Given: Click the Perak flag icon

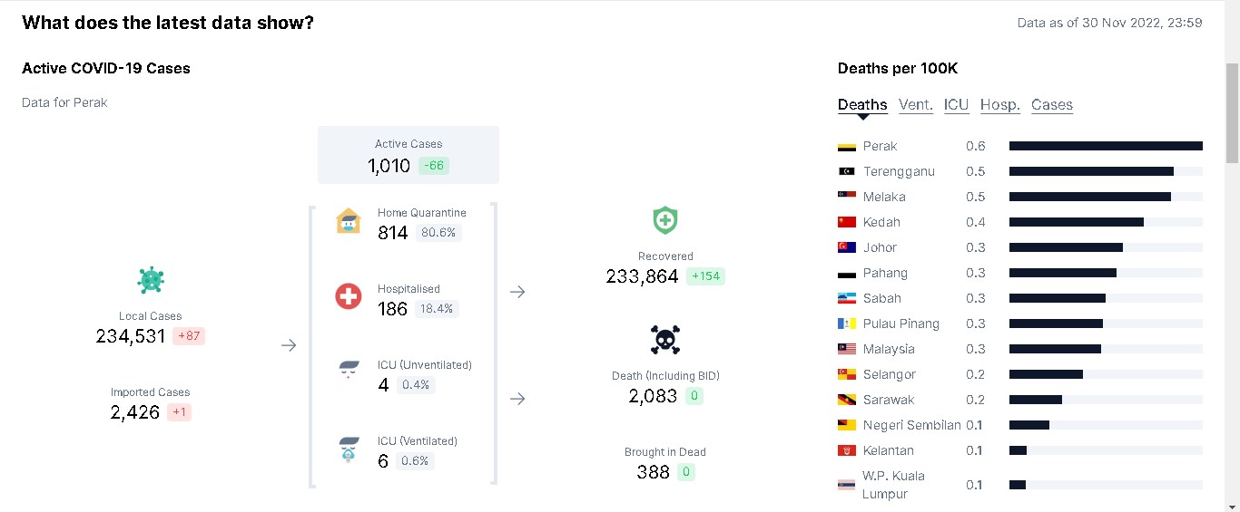Looking at the screenshot, I should pyautogui.click(x=847, y=146).
